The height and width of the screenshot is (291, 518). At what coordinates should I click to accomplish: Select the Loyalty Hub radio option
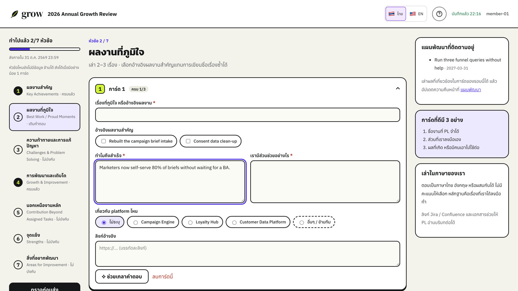202,222
